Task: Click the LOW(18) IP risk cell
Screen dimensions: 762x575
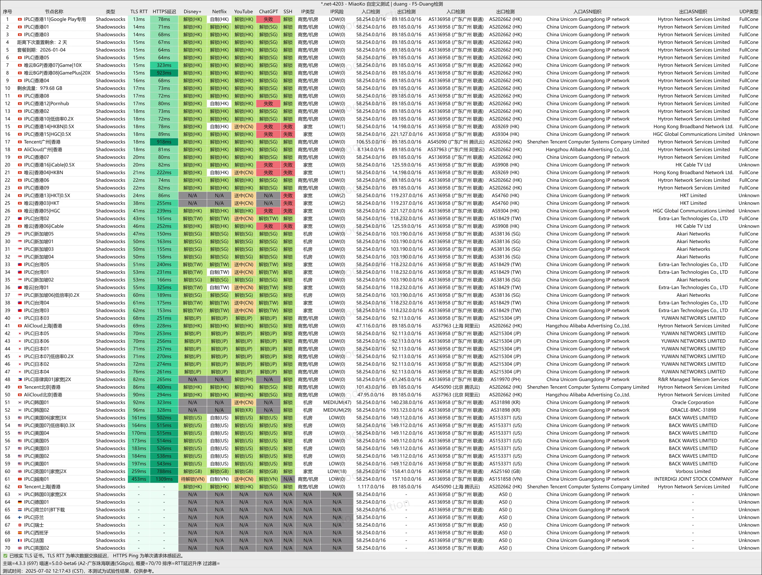Action: coord(337,471)
